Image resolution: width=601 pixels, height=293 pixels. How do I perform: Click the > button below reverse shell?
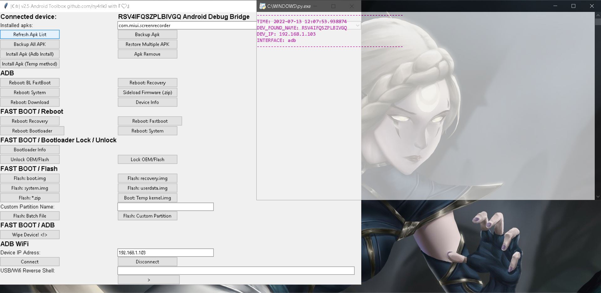149,280
